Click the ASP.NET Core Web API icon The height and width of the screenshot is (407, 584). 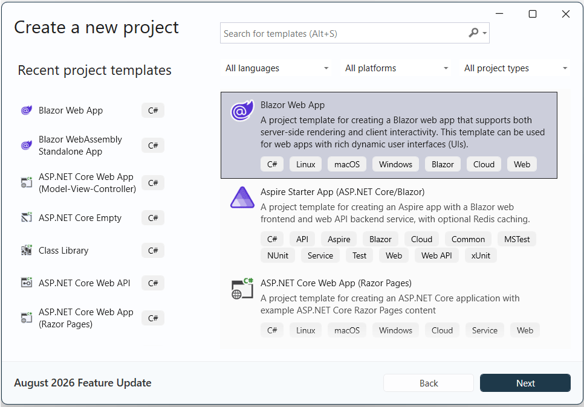[x=27, y=283]
